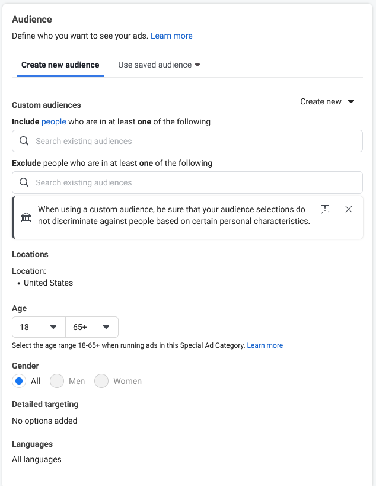Open Learn more link under Audience heading
Image resolution: width=376 pixels, height=490 pixels.
(171, 36)
